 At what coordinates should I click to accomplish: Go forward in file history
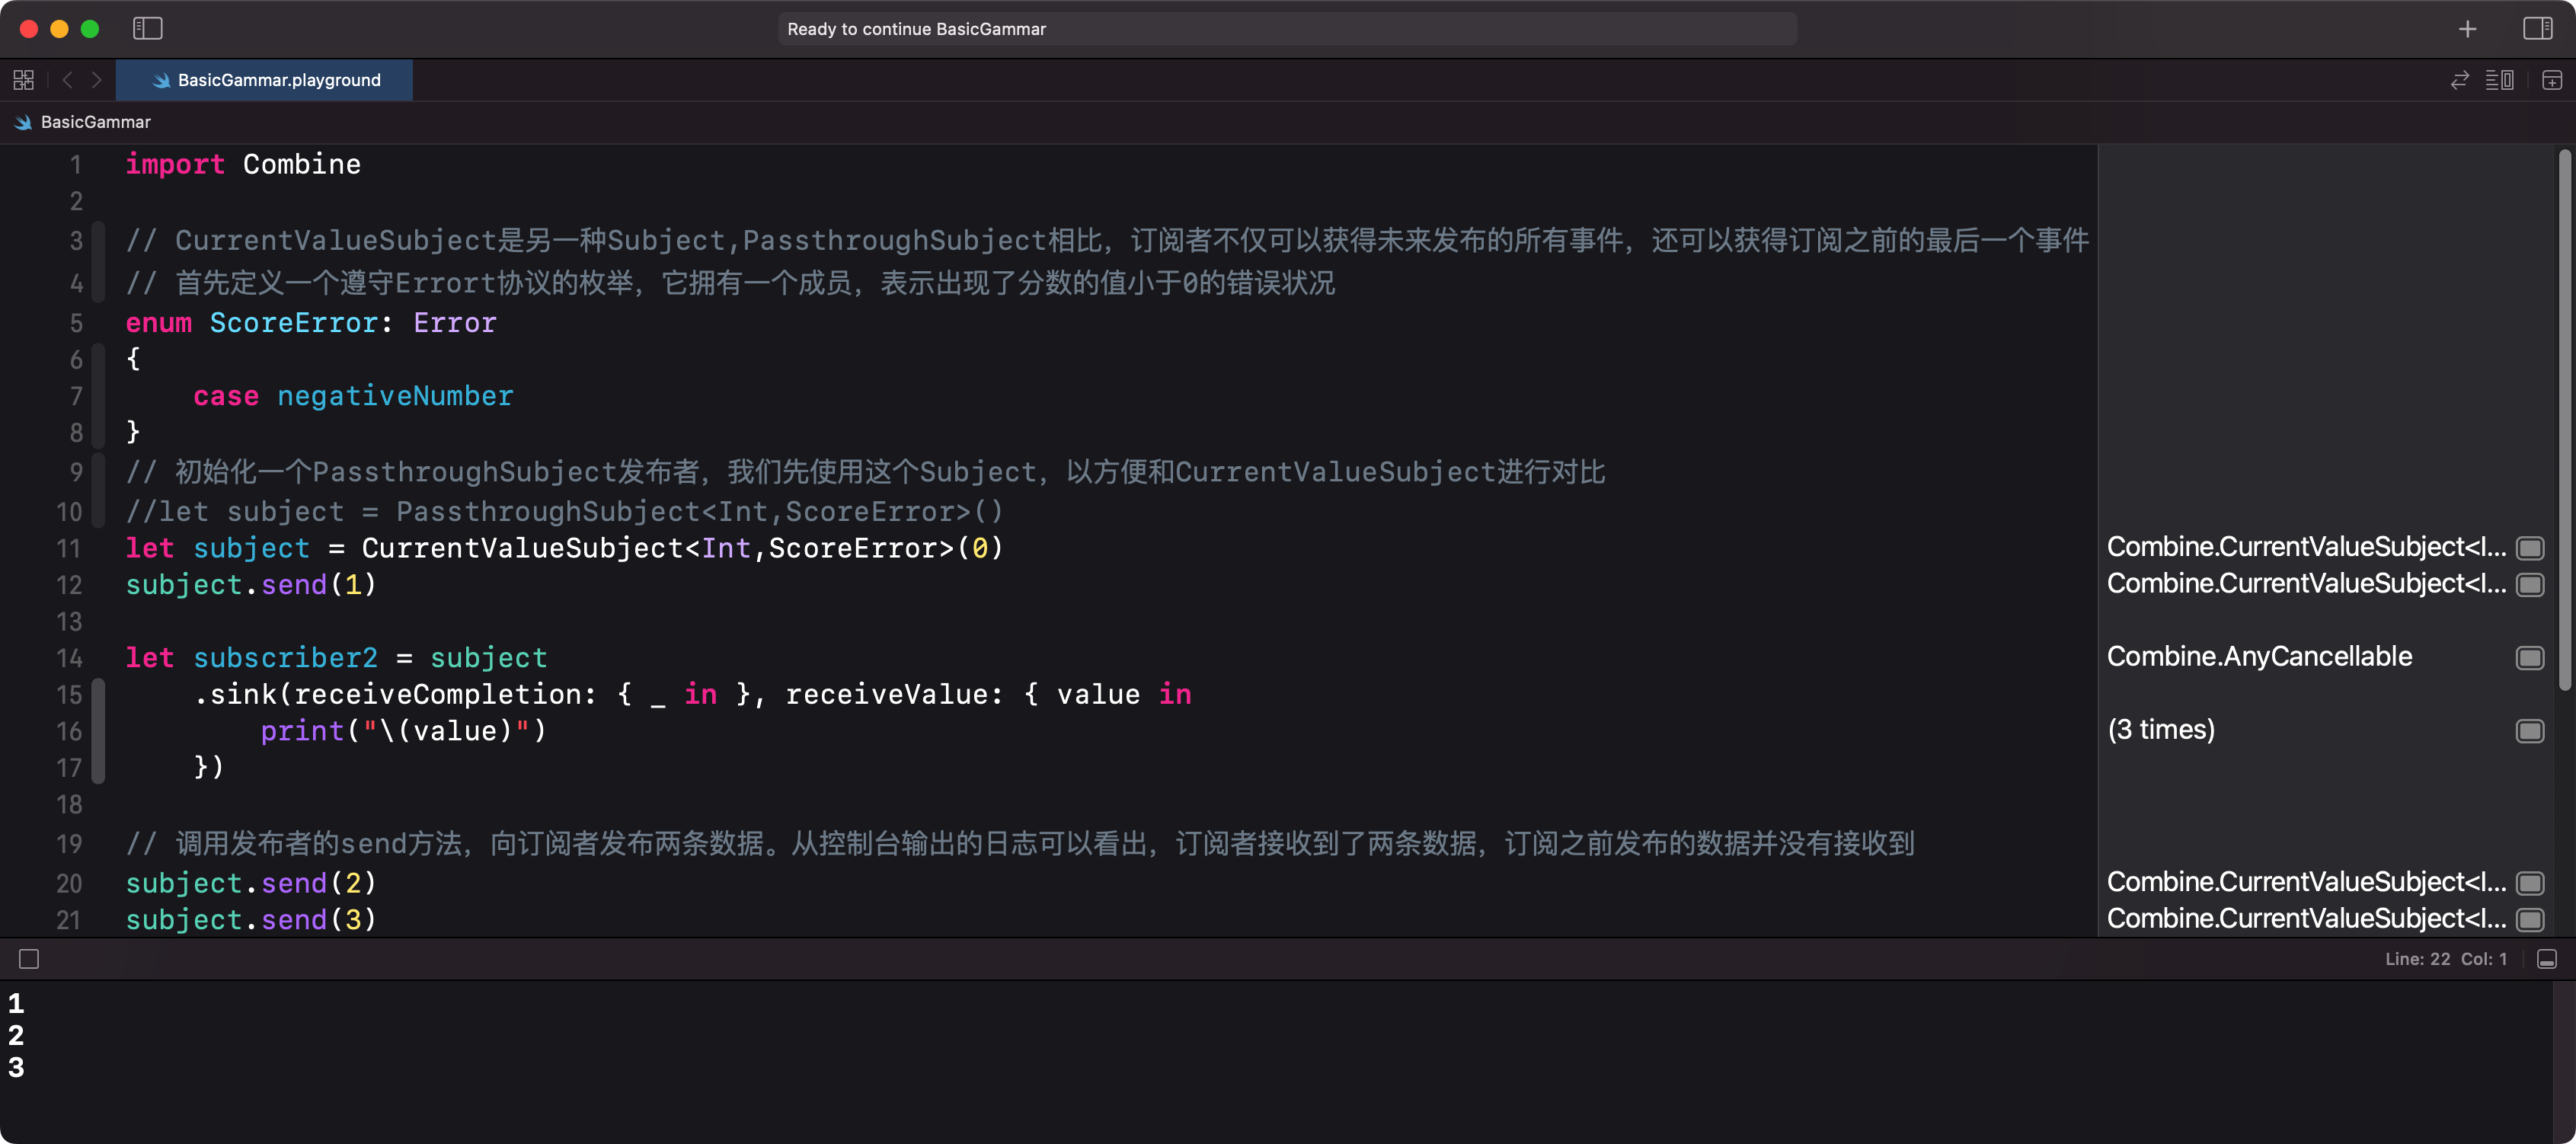(96, 80)
